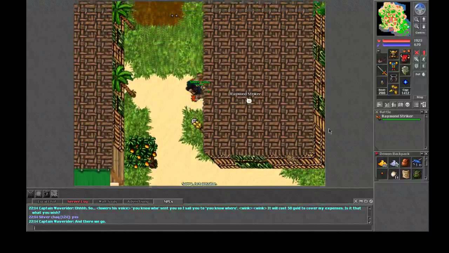Open the options list icon
The image size is (449, 253).
[x=416, y=104]
